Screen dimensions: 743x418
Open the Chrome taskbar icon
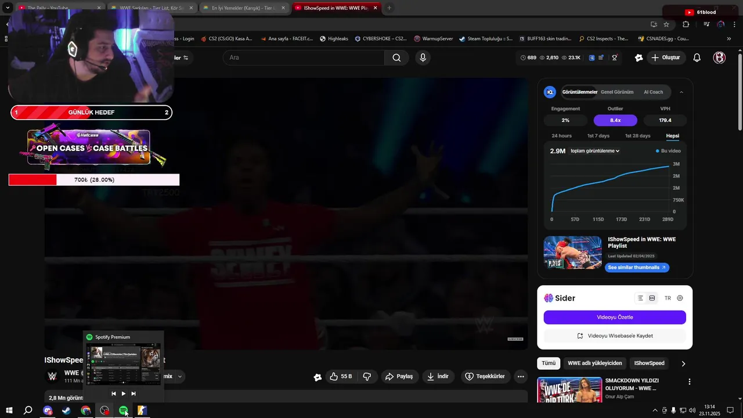click(x=86, y=410)
